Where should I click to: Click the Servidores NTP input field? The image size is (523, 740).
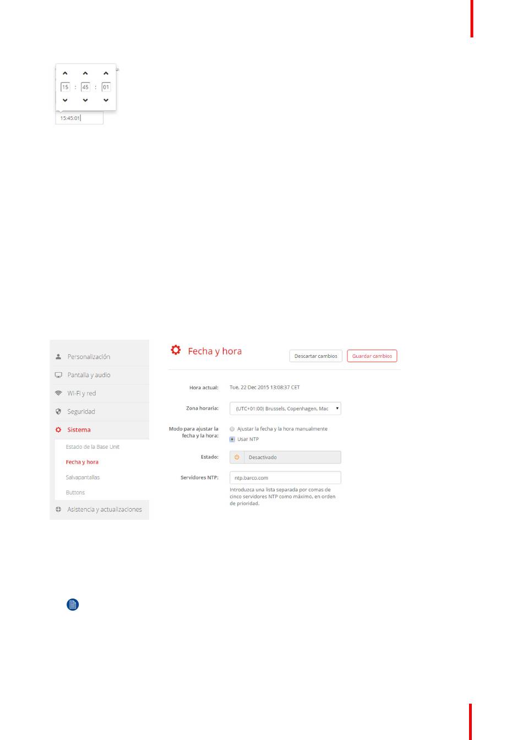pos(285,478)
